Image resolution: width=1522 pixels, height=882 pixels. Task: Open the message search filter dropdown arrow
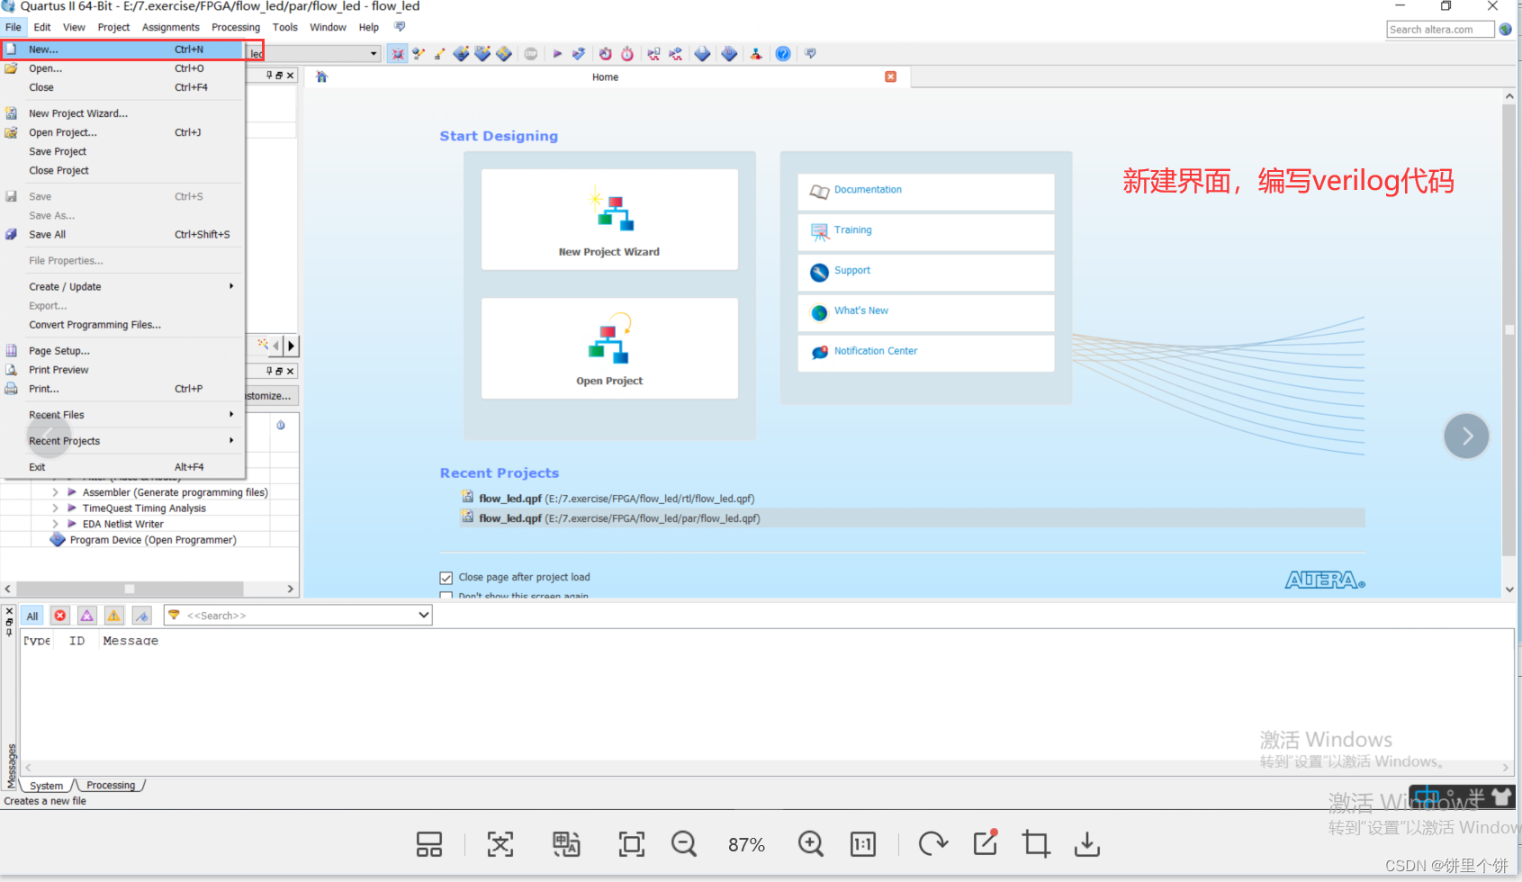point(423,616)
